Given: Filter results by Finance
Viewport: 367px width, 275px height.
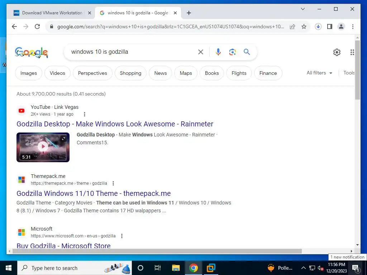Looking at the screenshot, I should [x=268, y=73].
